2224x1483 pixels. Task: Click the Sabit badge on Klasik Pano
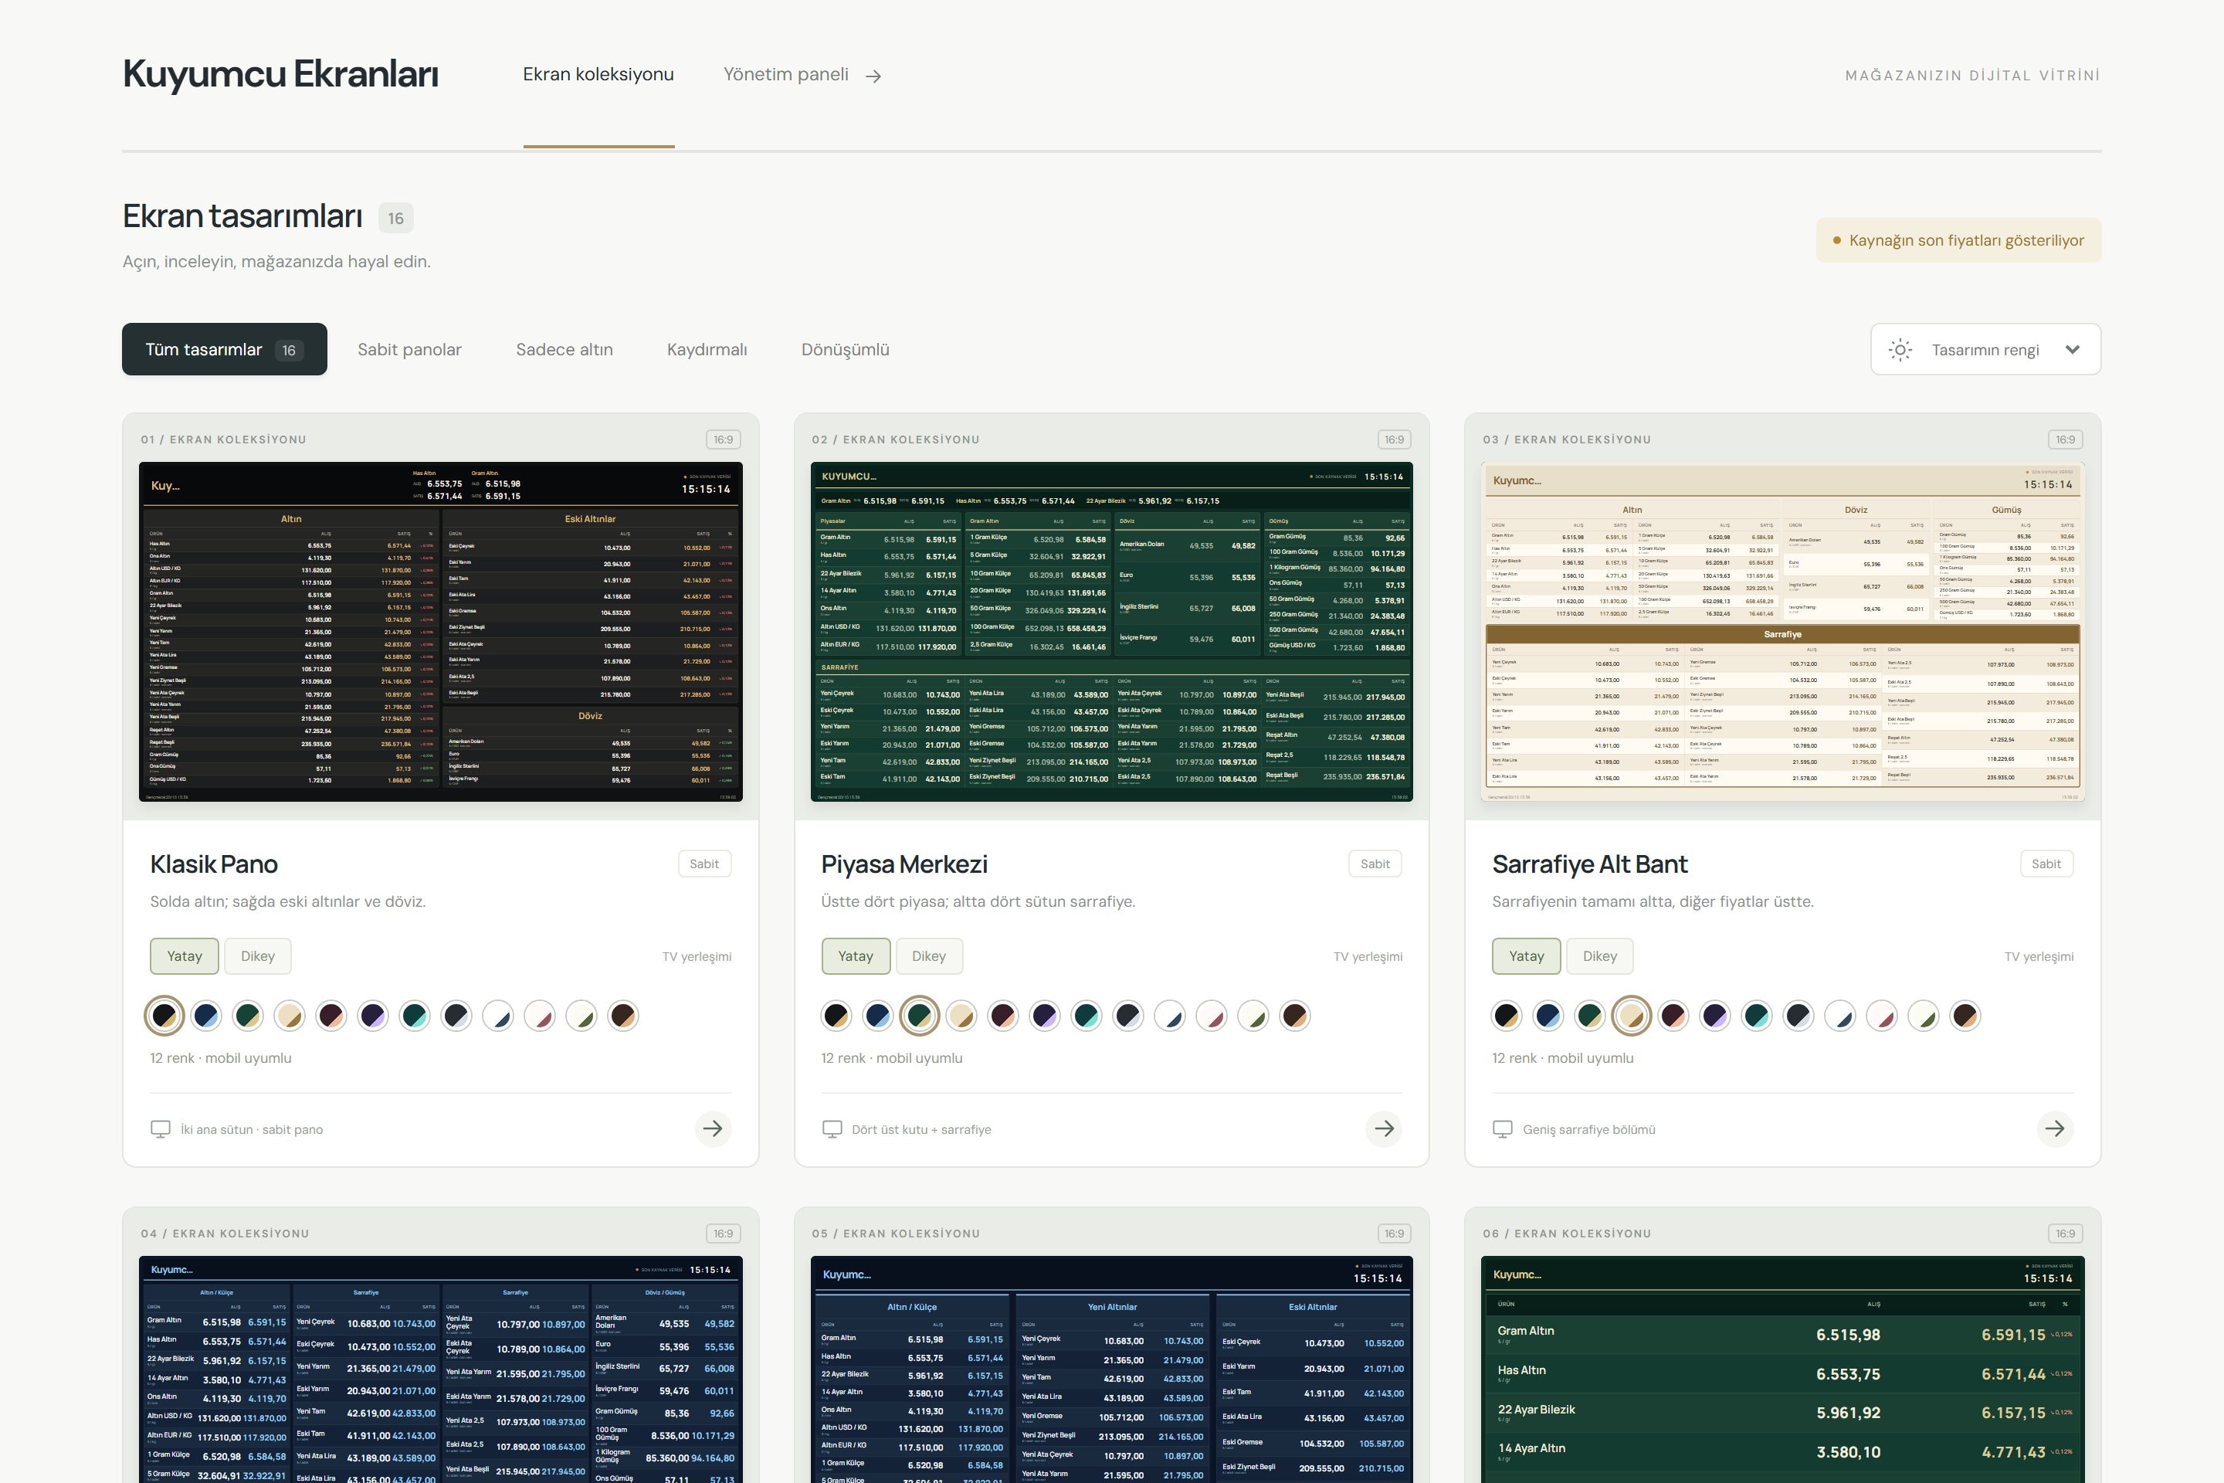click(x=704, y=864)
